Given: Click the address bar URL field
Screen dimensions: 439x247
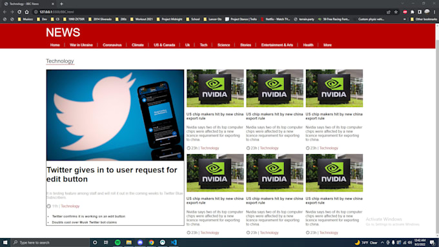Looking at the screenshot, I should click(x=207, y=12).
